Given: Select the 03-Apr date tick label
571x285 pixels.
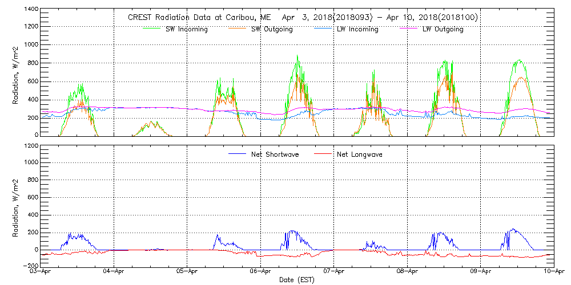Looking at the screenshot, I should click(x=41, y=272).
